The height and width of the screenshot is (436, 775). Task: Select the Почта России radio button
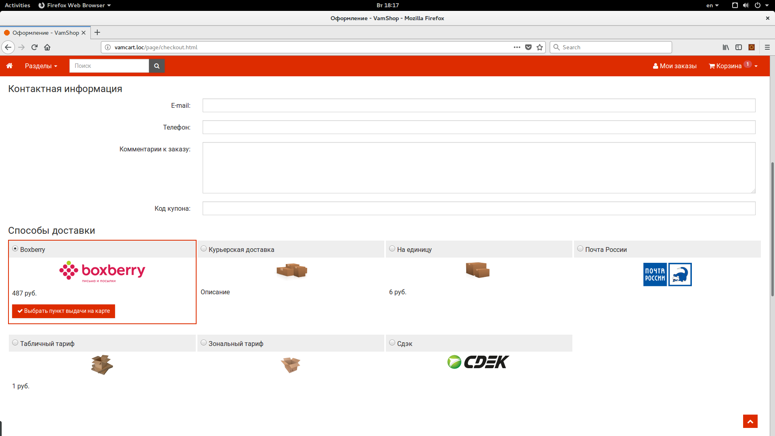580,249
